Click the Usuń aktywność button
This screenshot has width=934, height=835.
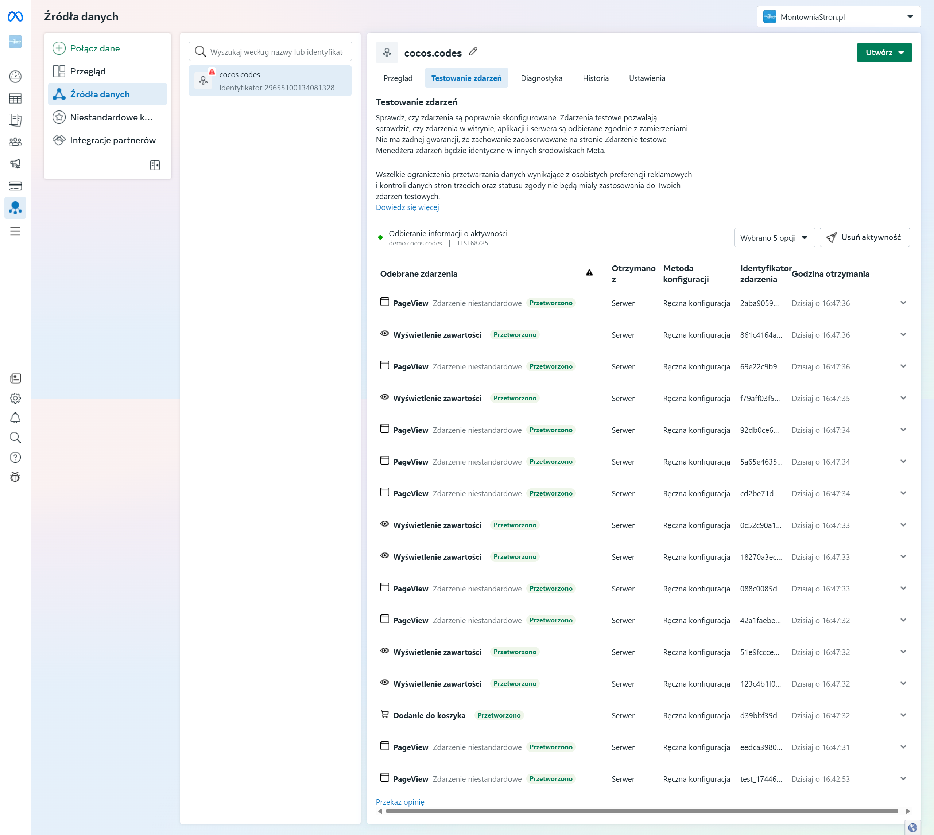[864, 238]
